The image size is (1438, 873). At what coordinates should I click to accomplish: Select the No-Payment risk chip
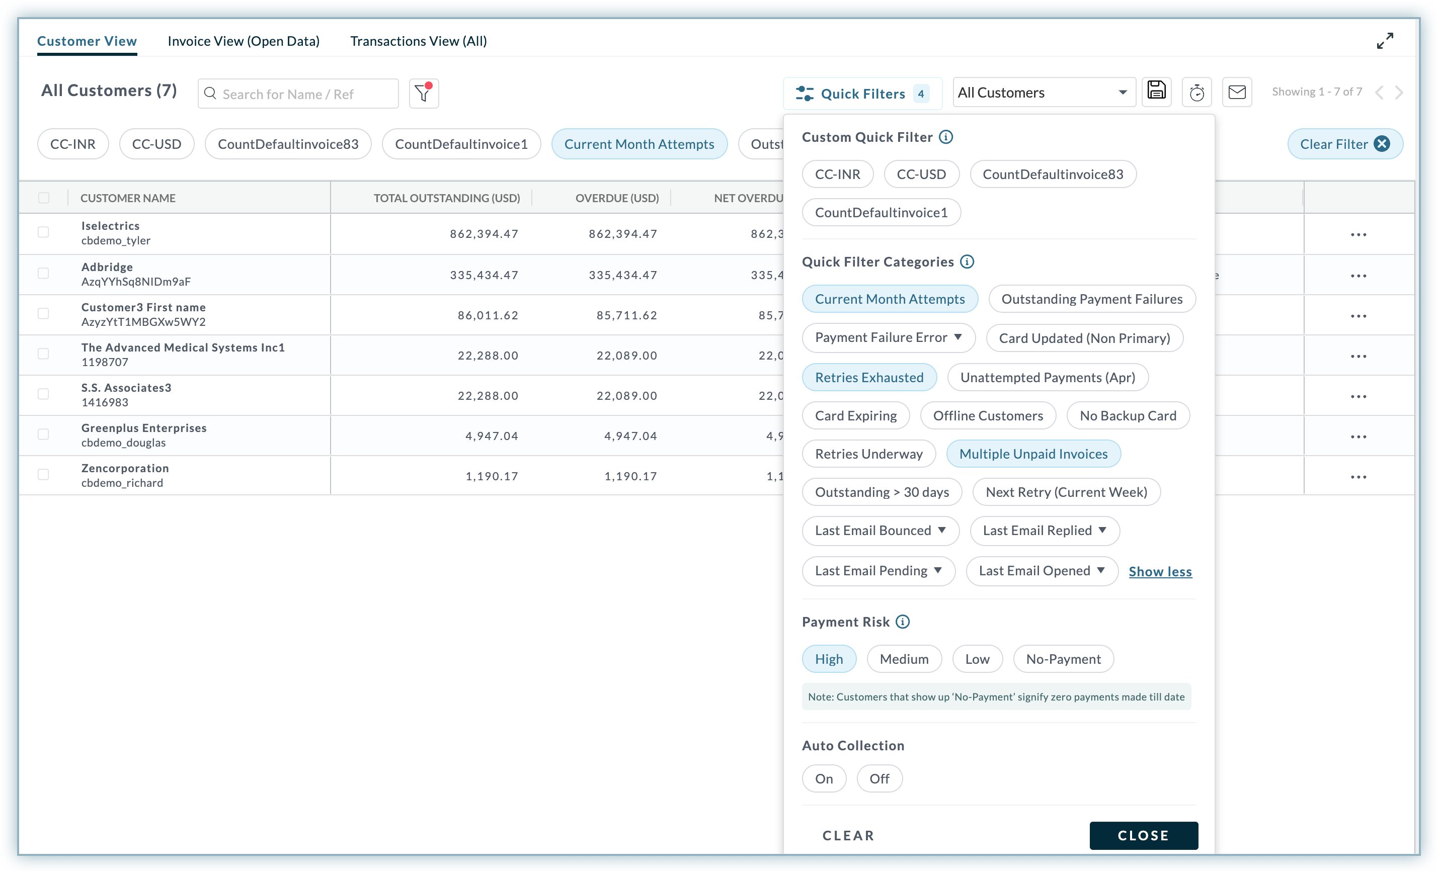coord(1063,659)
